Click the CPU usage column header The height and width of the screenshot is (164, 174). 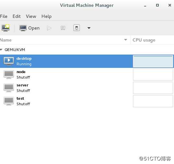click(x=152, y=40)
